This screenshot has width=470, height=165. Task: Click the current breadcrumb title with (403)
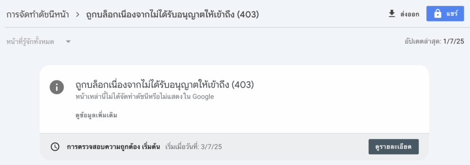click(x=173, y=14)
